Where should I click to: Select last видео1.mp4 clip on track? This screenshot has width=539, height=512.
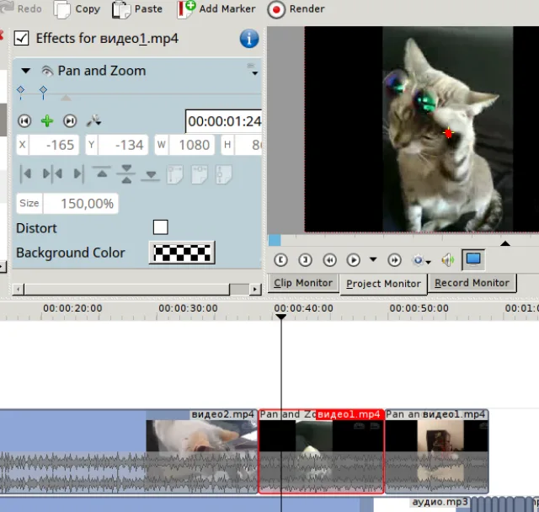point(436,451)
